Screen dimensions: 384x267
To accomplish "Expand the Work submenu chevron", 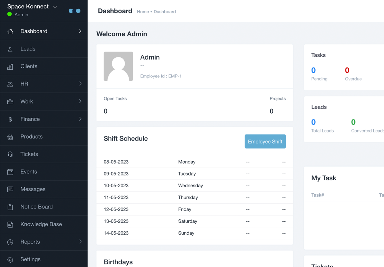I will tap(80, 101).
